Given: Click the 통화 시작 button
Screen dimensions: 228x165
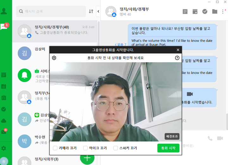Looking at the screenshot, I should click(x=168, y=148).
